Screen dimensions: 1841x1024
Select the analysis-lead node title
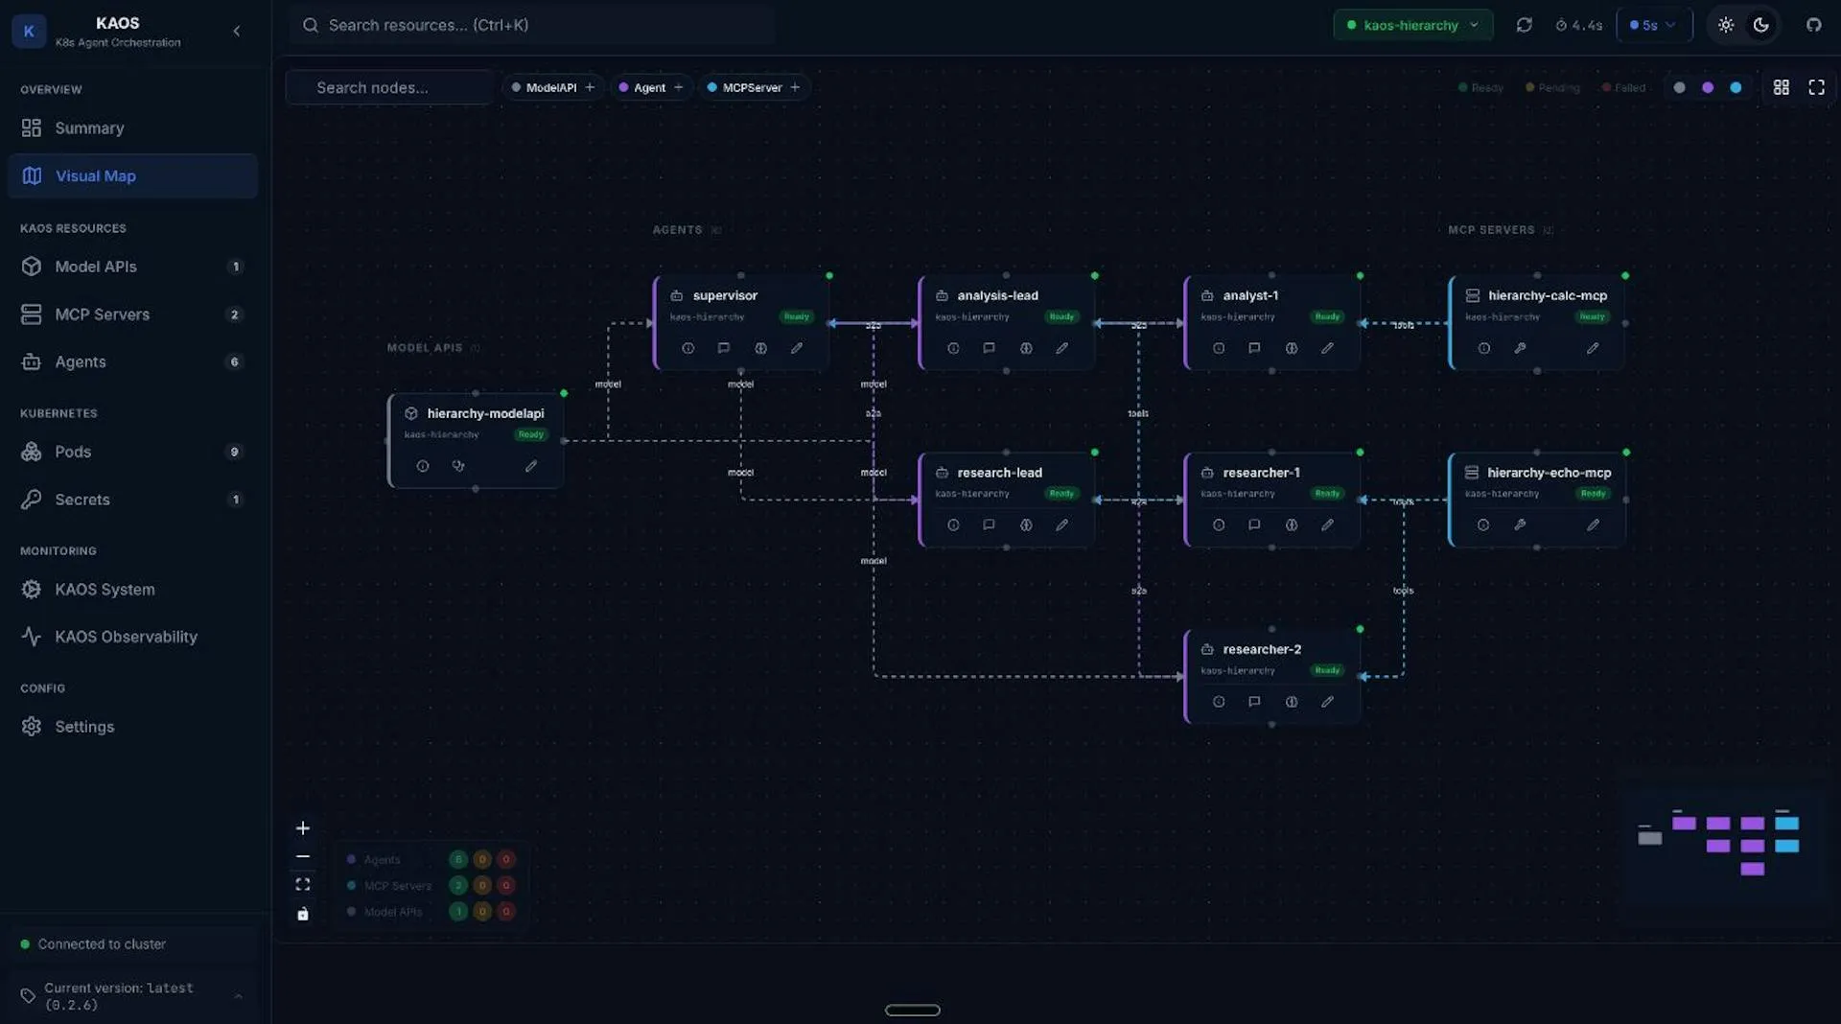(x=997, y=295)
